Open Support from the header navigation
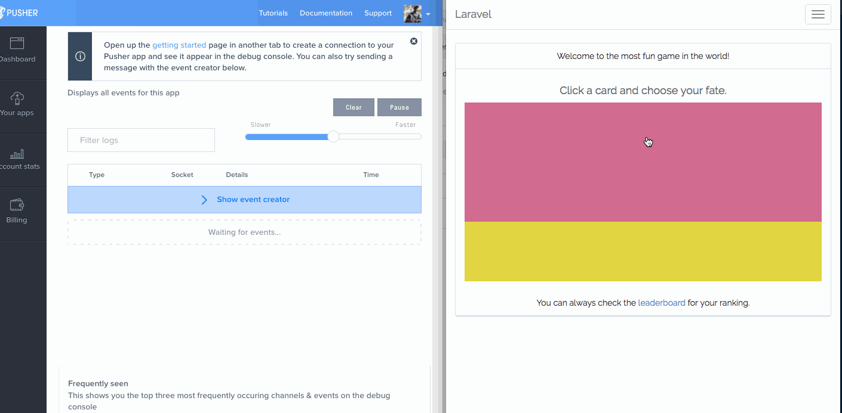Viewport: 842px width, 413px height. [x=377, y=13]
